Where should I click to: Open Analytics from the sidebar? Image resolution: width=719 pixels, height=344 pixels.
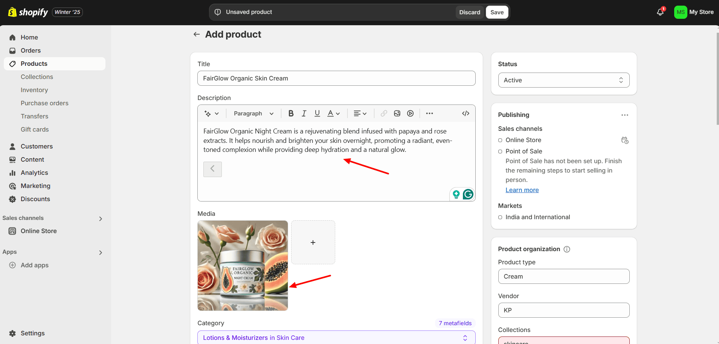pyautogui.click(x=34, y=173)
